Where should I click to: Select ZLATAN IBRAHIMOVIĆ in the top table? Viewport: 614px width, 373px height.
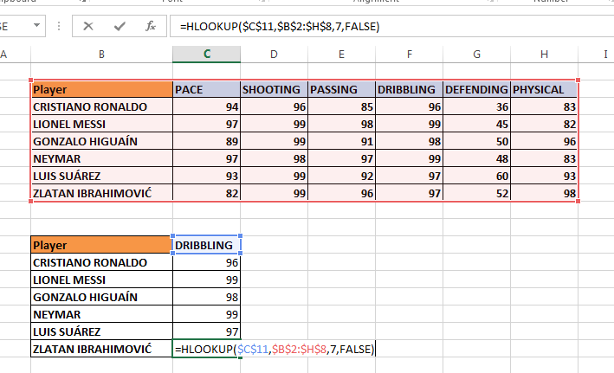point(101,193)
